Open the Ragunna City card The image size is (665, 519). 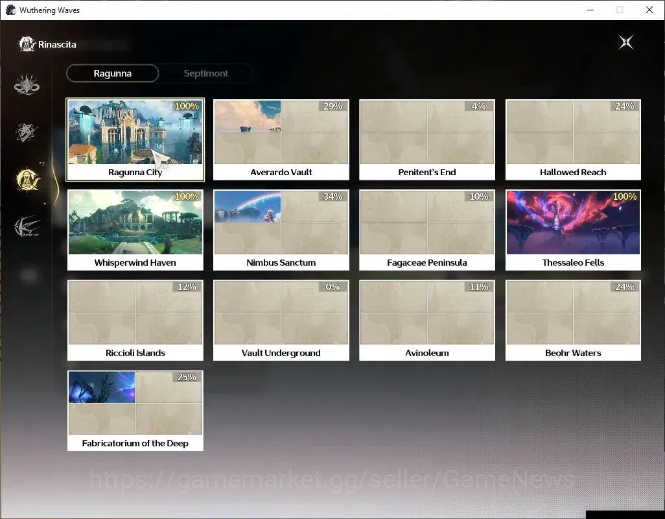point(135,139)
